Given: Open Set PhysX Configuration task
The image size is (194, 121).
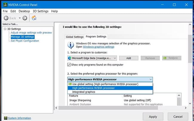Looking at the screenshot, I should click(x=25, y=41).
